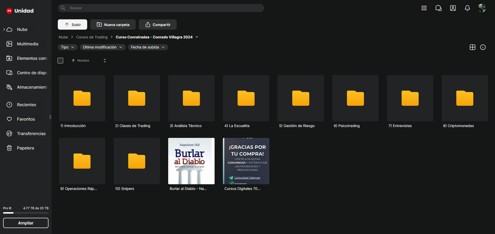The width and height of the screenshot is (495, 234).
Task: Open the Tipo filter dropdown
Action: pyautogui.click(x=67, y=47)
